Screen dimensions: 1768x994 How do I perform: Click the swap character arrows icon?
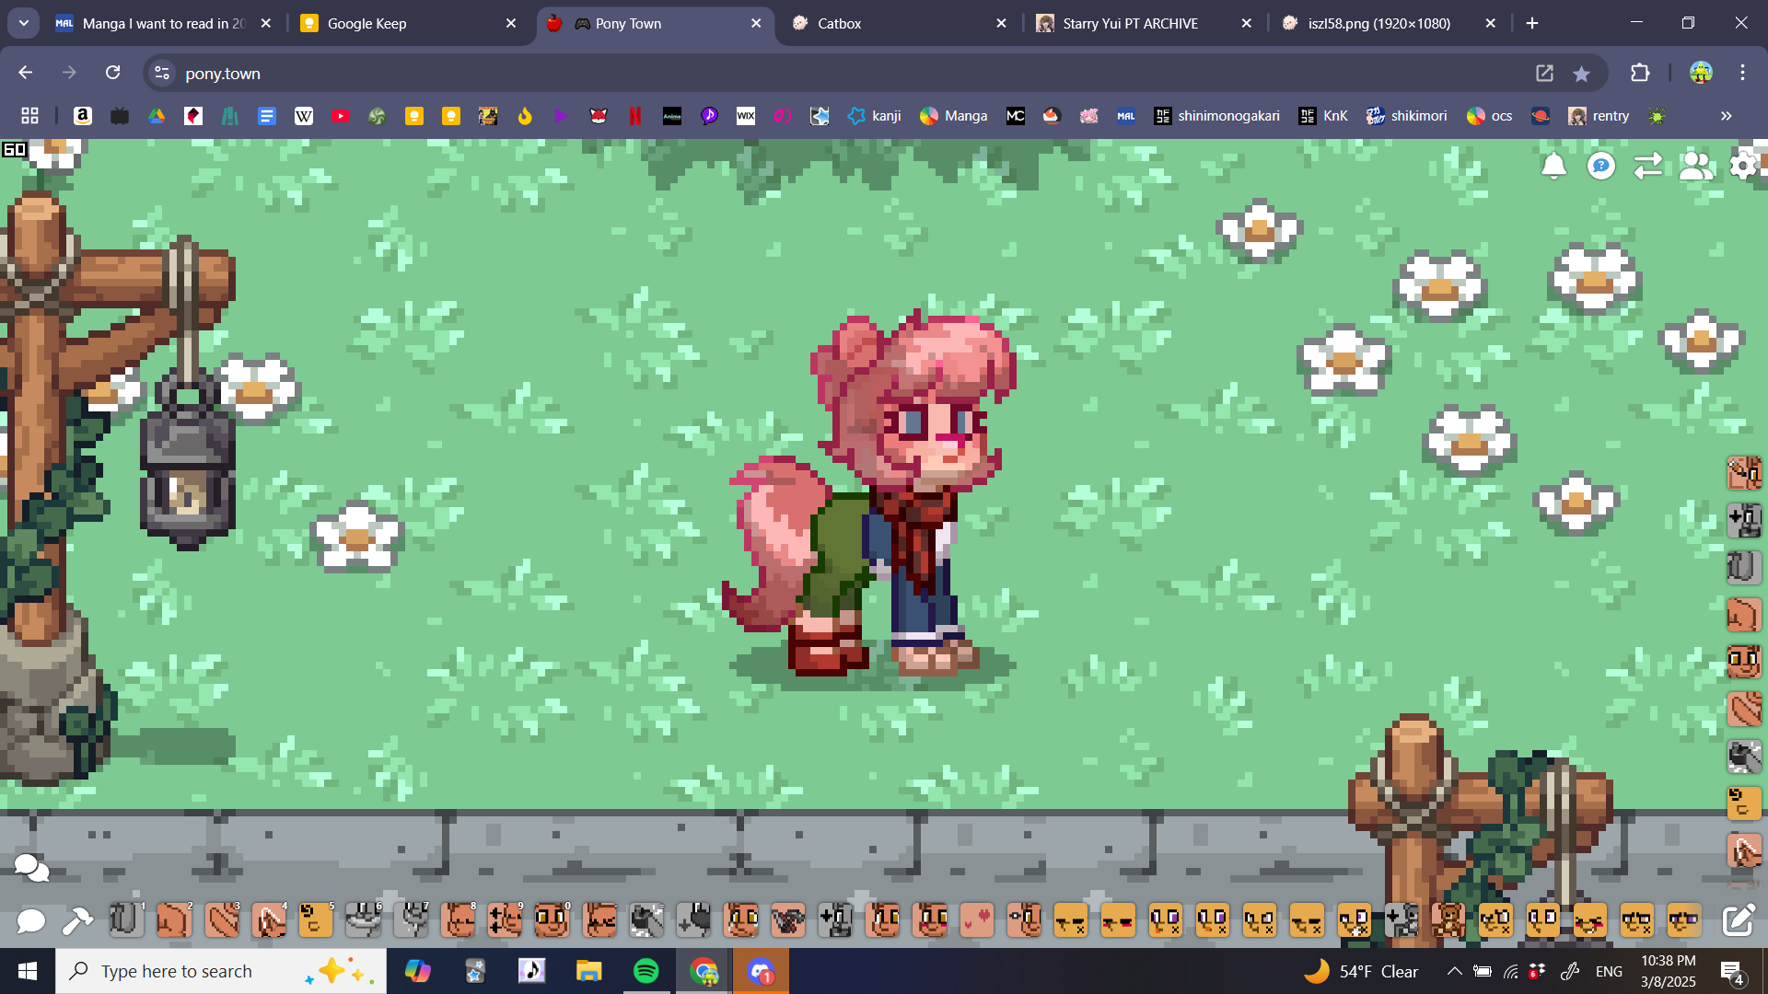pyautogui.click(x=1648, y=166)
